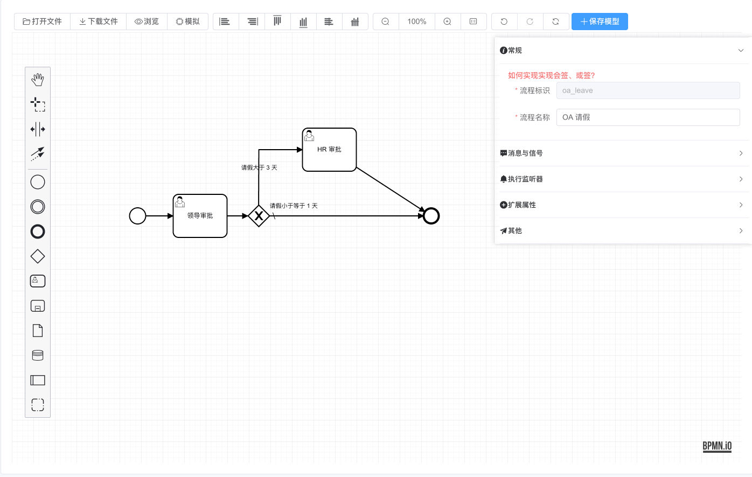Open the 如何实现会签、或签 help link
Viewport: 752px width, 477px height.
point(551,75)
